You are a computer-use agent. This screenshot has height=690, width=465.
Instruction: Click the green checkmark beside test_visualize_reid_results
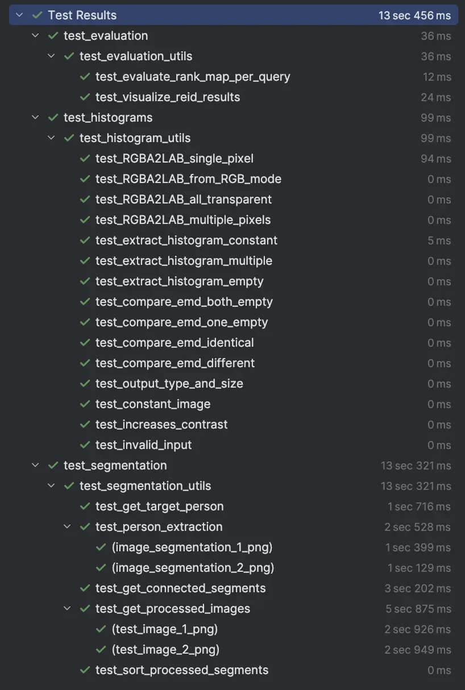85,97
